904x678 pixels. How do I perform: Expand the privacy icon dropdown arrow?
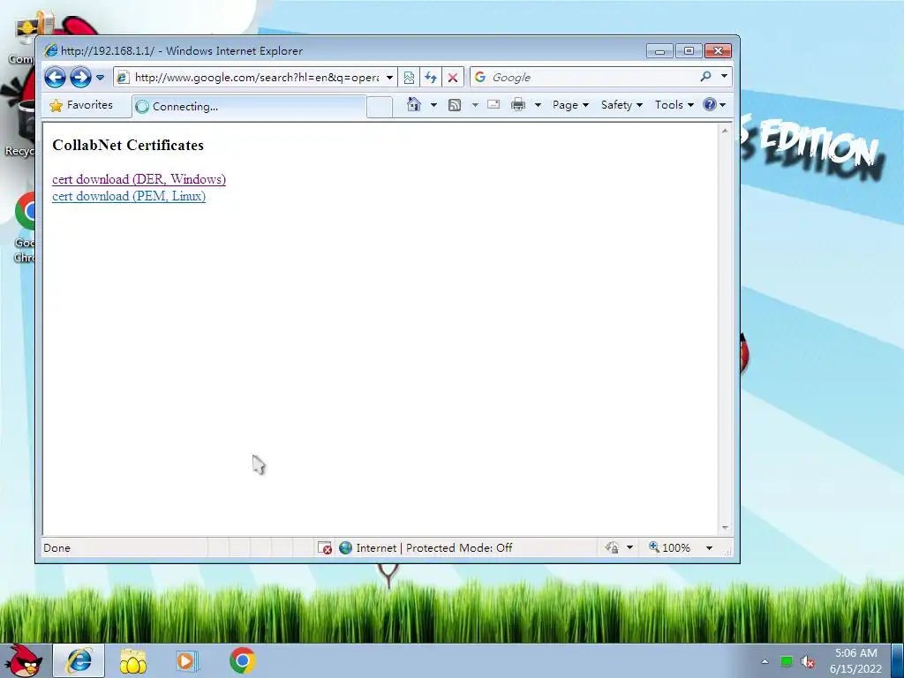click(629, 547)
